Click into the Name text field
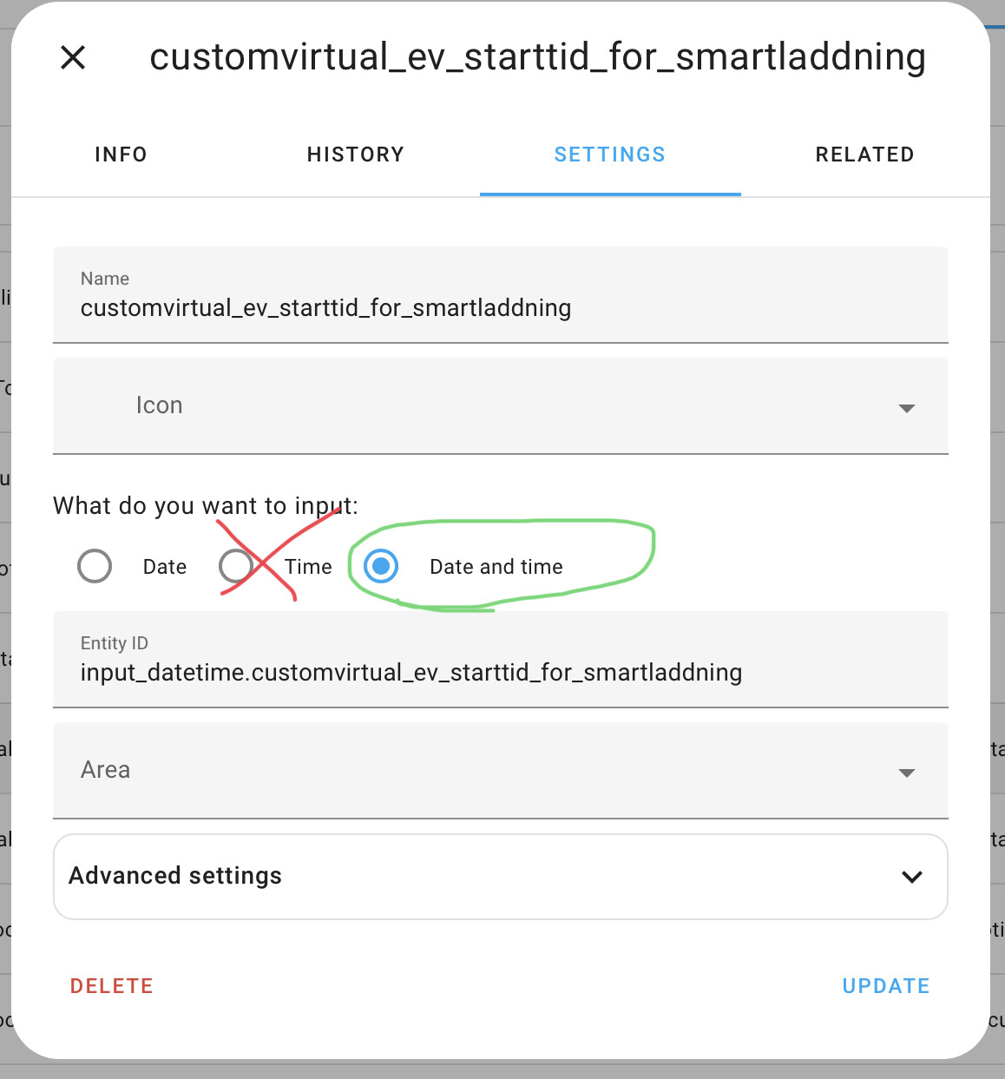 coord(499,308)
